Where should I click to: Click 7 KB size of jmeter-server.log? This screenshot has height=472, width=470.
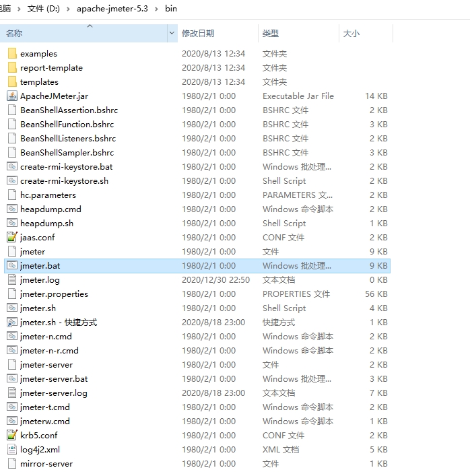378,393
